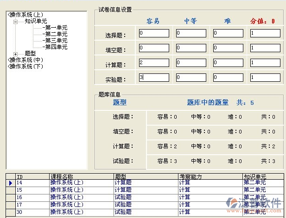
Task: Click the 选择题 分值 score field
Action: tap(265, 33)
